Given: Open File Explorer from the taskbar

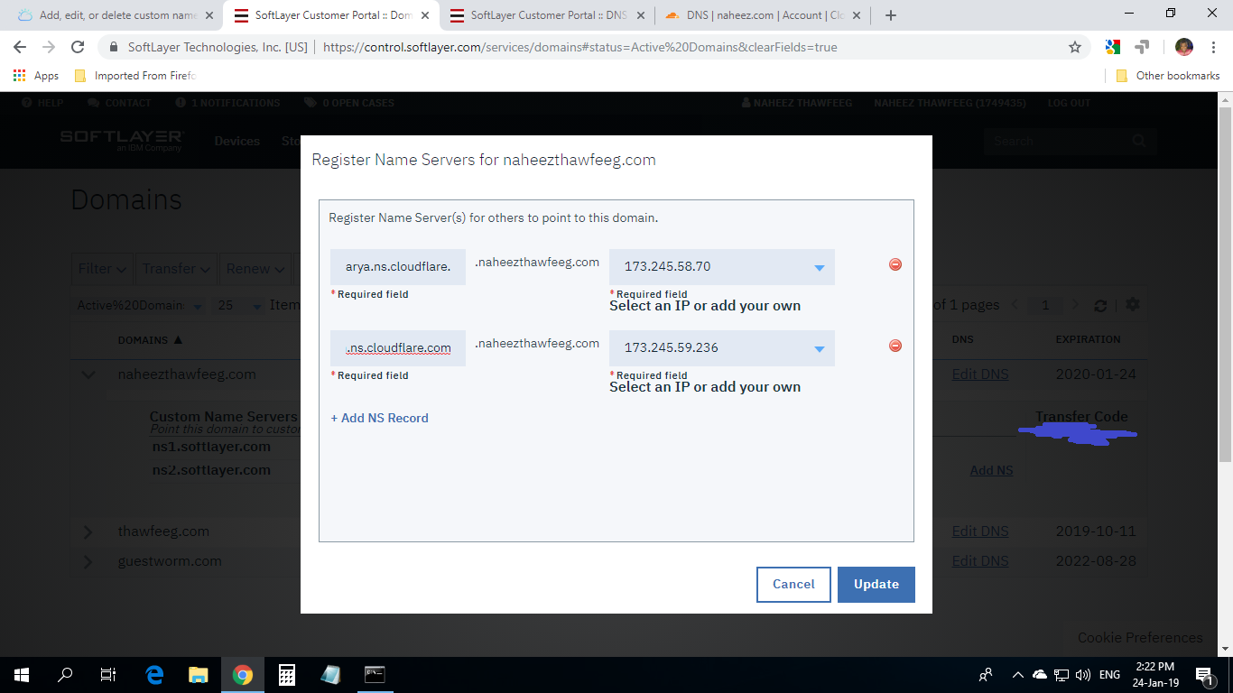Looking at the screenshot, I should [198, 674].
